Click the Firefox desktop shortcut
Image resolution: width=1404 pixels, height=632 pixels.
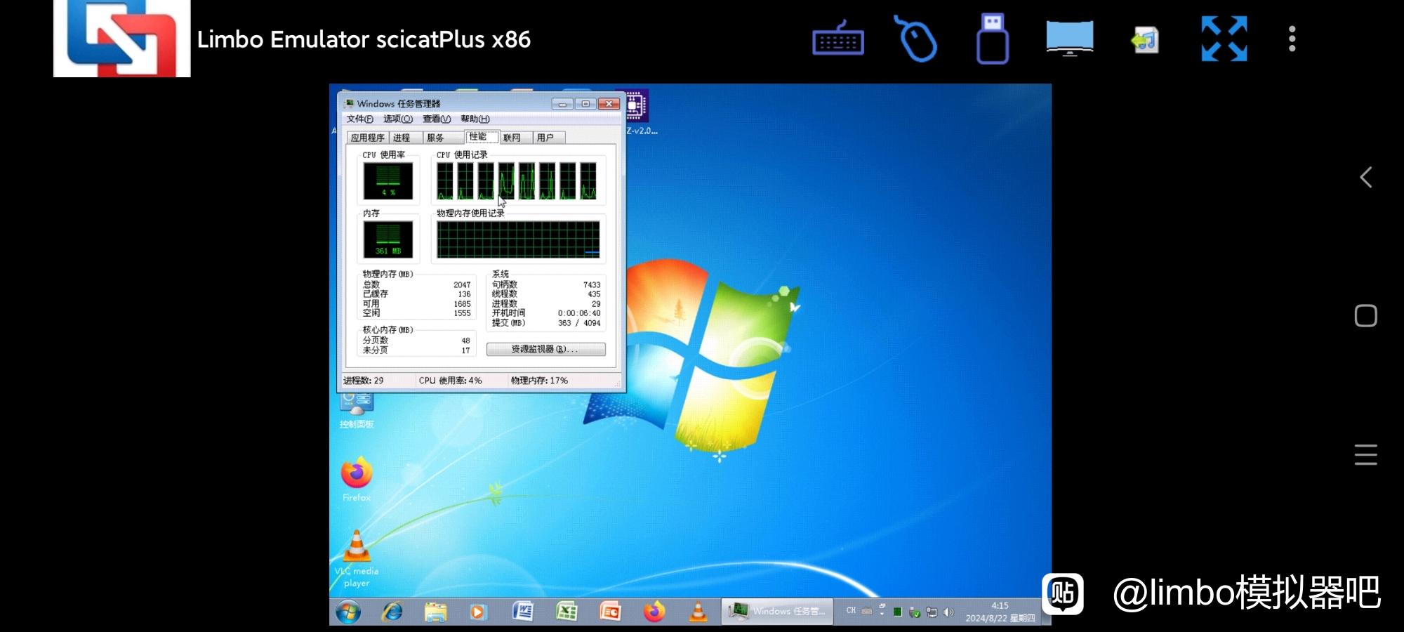357,479
